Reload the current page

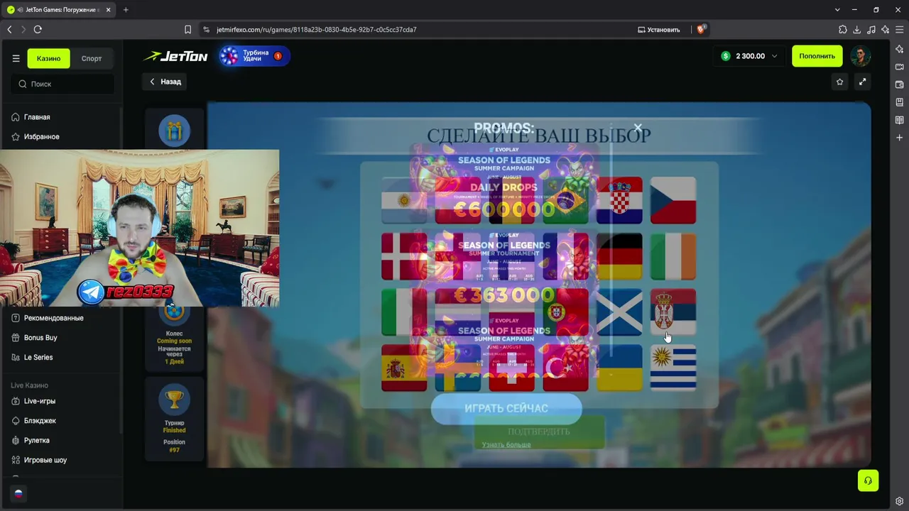pos(38,29)
